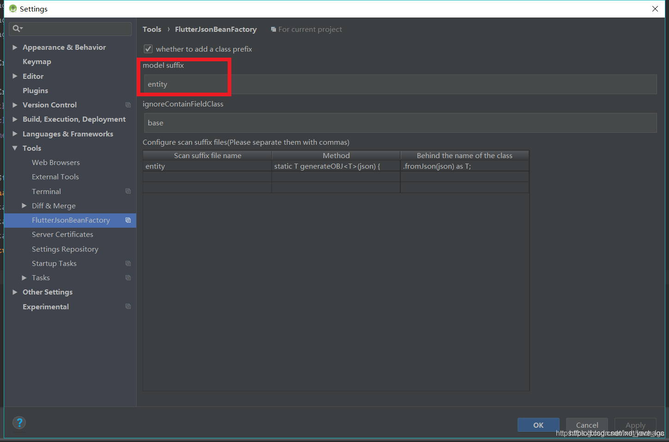Click the search magnifier icon in settings
The height and width of the screenshot is (442, 669).
pos(17,29)
